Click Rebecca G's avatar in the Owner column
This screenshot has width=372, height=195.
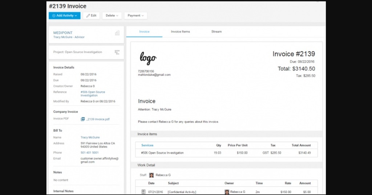pyautogui.click(x=227, y=192)
